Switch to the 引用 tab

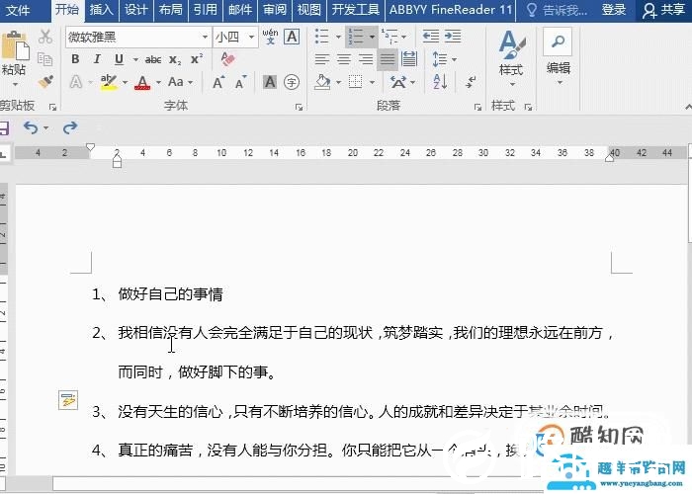pos(206,10)
